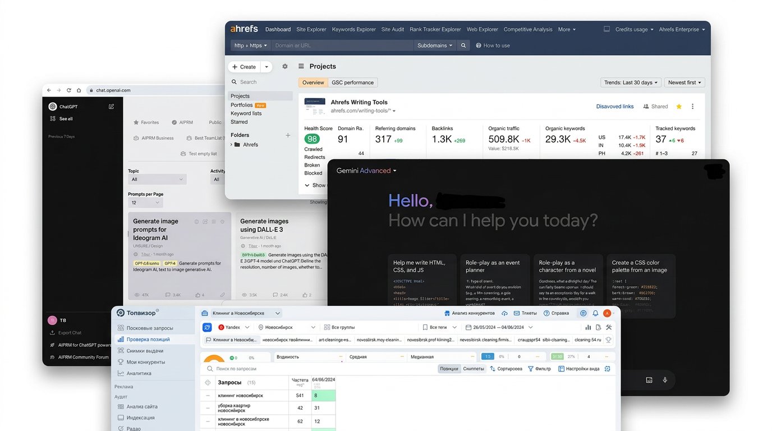Start a new chat with the ChatGPT compose icon
This screenshot has width=772, height=431.
point(111,106)
